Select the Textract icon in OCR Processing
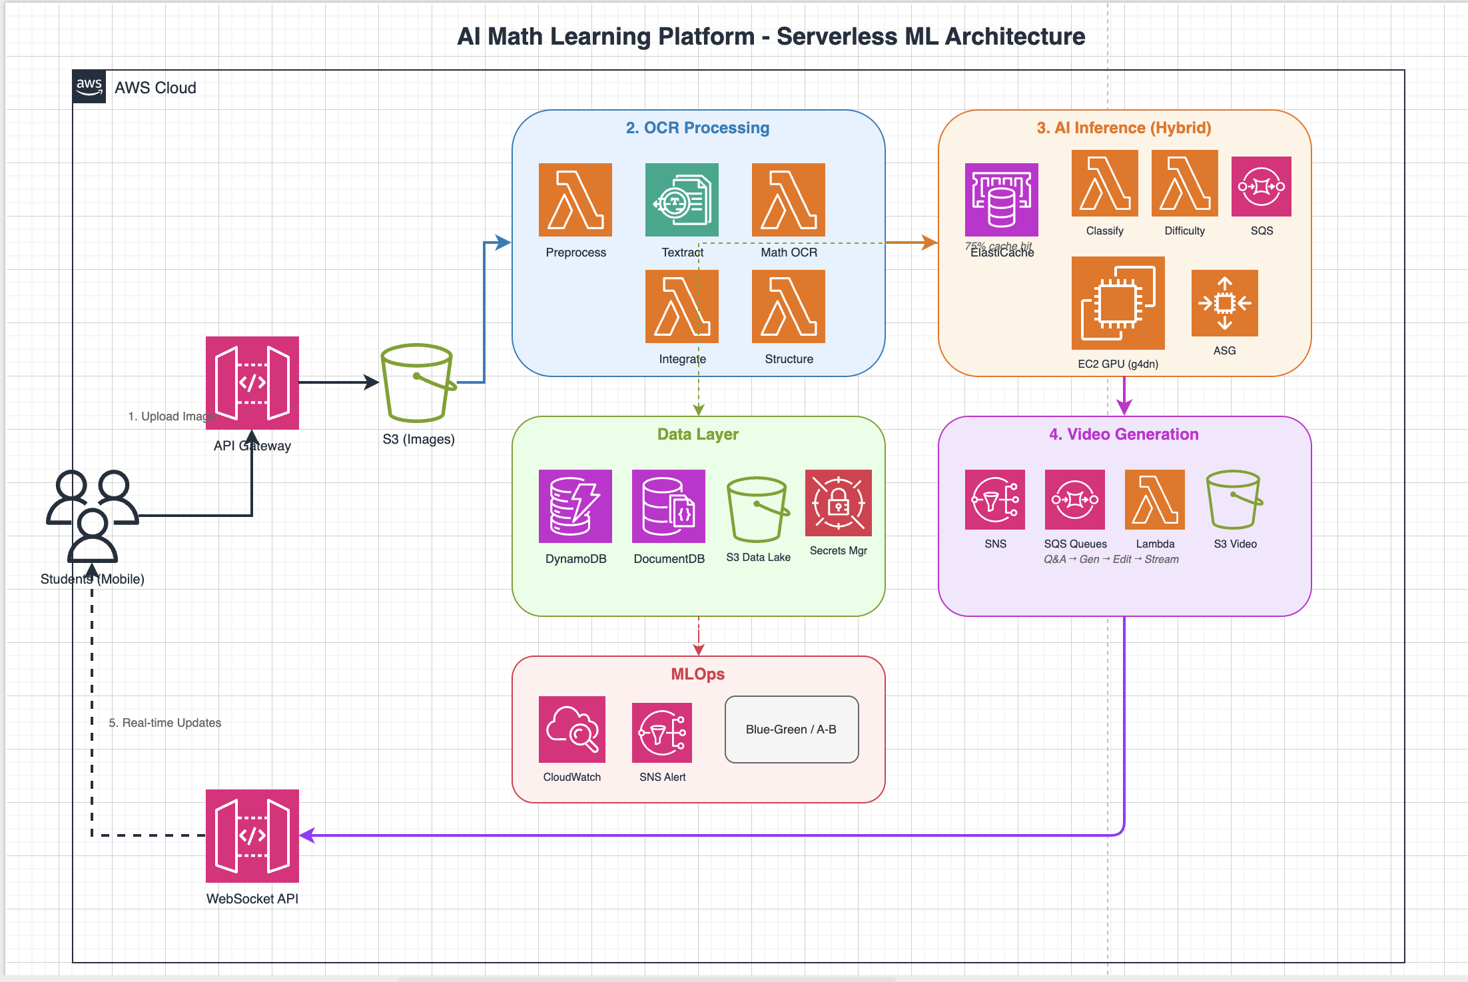 pos(681,200)
